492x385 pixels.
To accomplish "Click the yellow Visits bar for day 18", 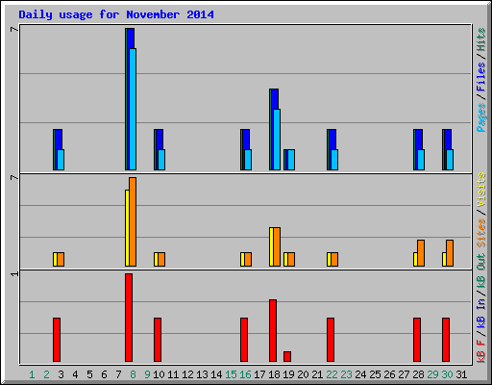I will pyautogui.click(x=271, y=246).
